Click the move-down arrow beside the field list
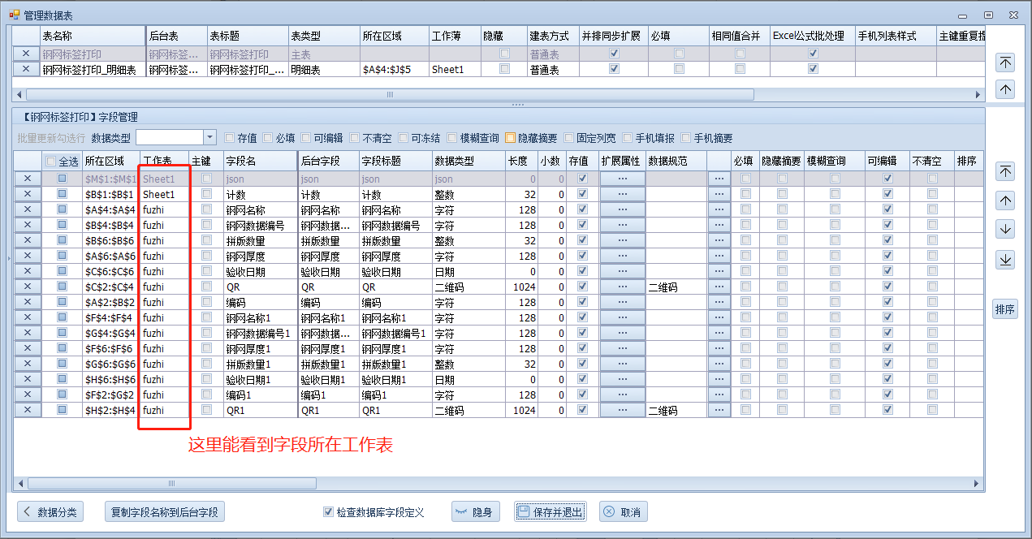 click(x=1005, y=230)
